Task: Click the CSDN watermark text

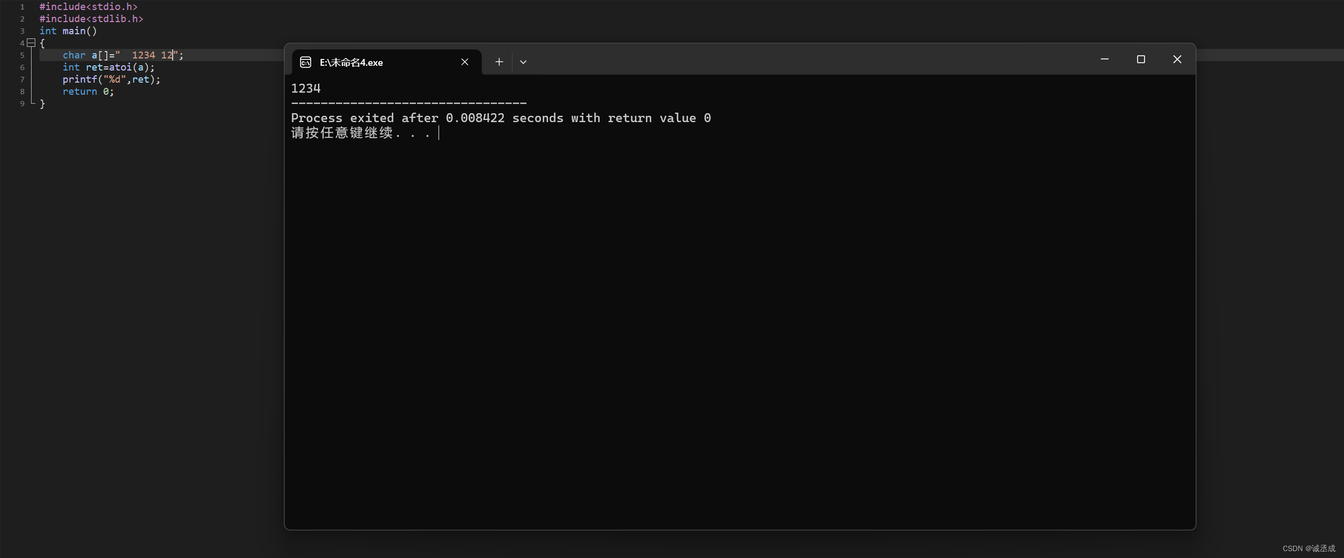Action: tap(1309, 549)
